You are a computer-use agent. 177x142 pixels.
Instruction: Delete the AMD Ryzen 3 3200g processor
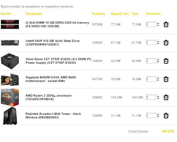click(166, 97)
